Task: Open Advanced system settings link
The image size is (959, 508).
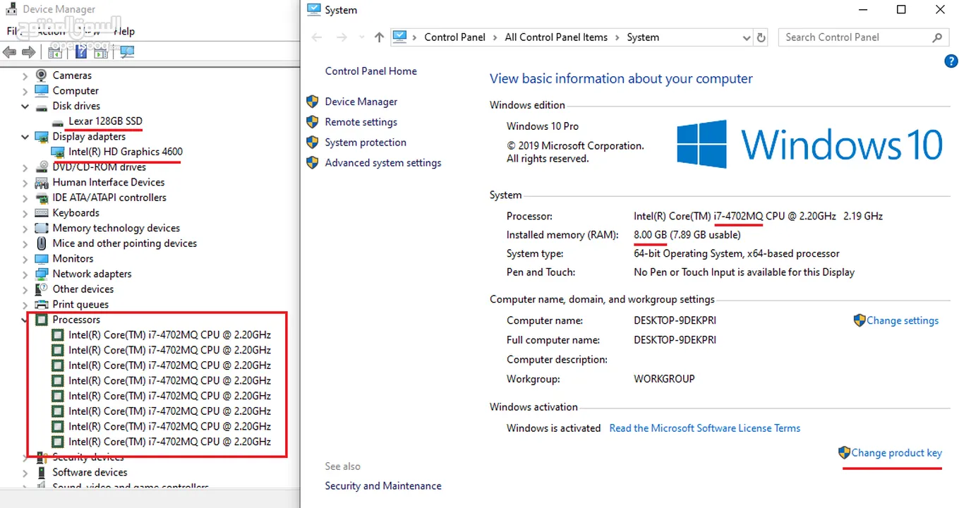Action: tap(383, 163)
